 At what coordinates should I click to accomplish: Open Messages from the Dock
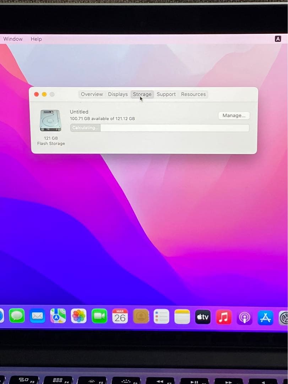16,316
